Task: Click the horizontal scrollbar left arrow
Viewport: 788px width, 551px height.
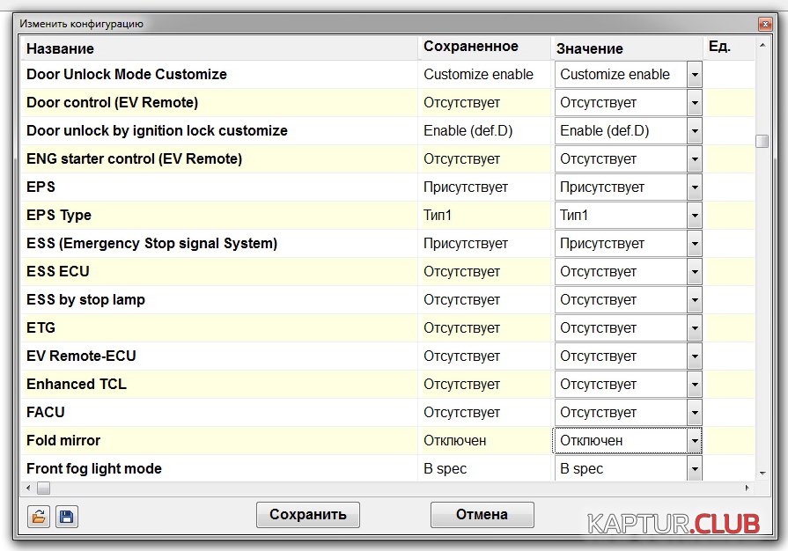Action: pos(27,488)
